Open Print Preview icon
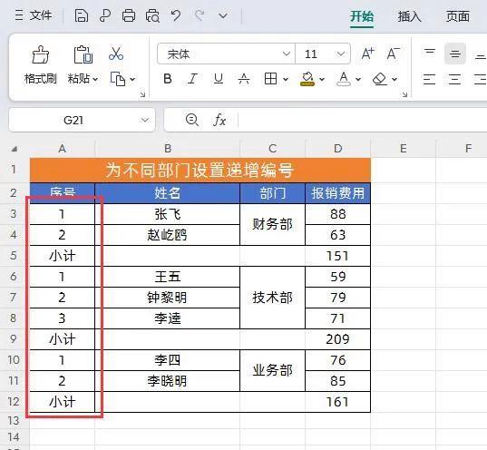This screenshot has width=487, height=450. pyautogui.click(x=152, y=15)
